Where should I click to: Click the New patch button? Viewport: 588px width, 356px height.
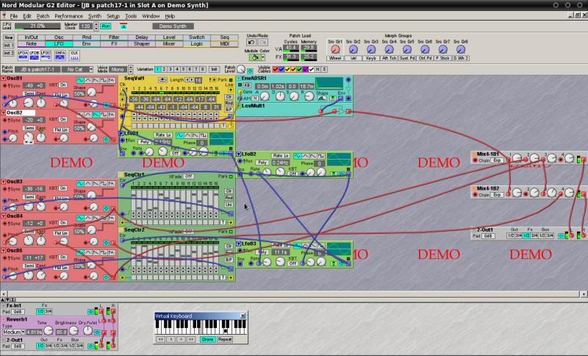pyautogui.click(x=8, y=38)
